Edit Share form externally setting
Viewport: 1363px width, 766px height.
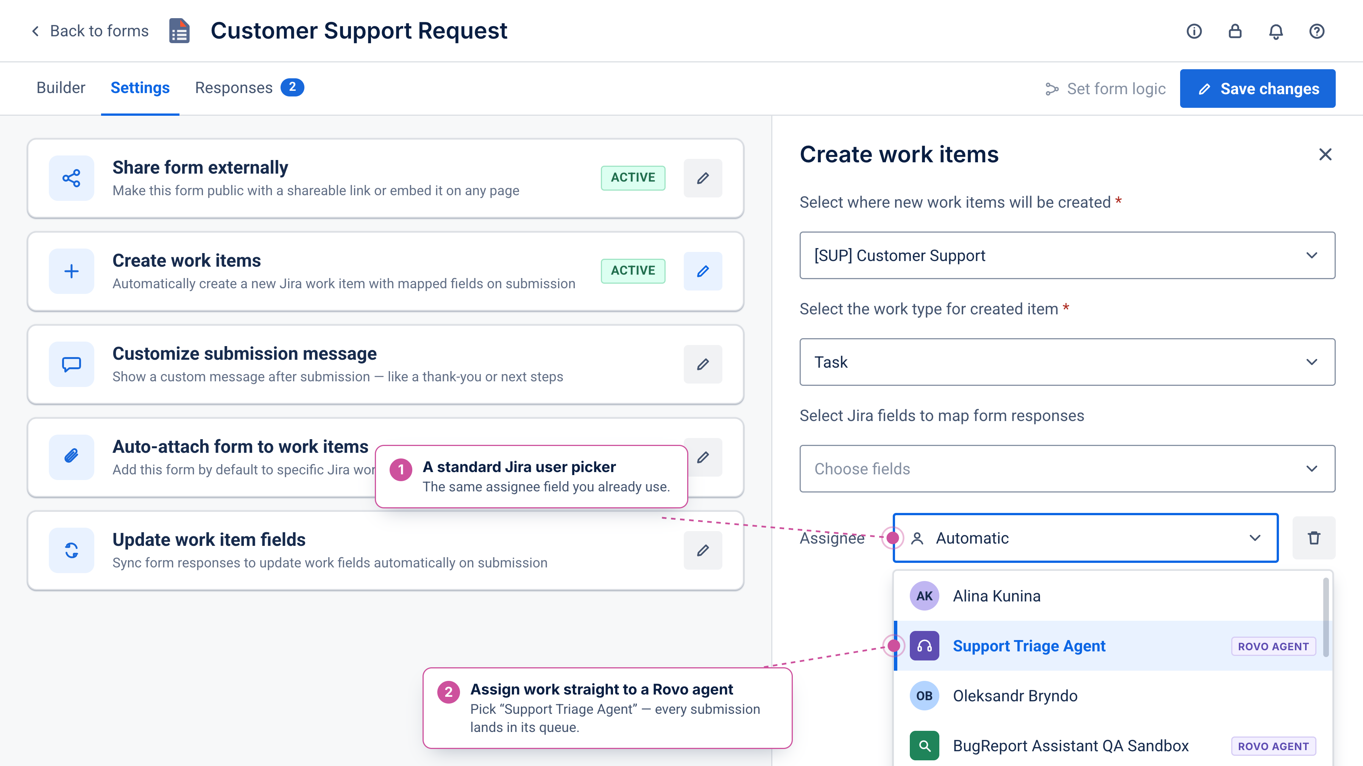point(703,178)
